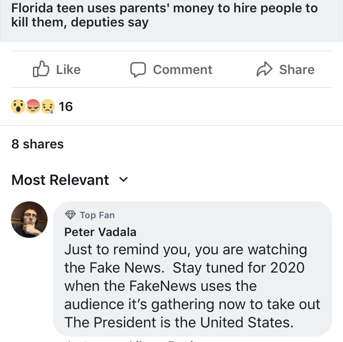The height and width of the screenshot is (342, 343).
Task: Tap the Comment speech bubble icon
Action: click(x=138, y=69)
